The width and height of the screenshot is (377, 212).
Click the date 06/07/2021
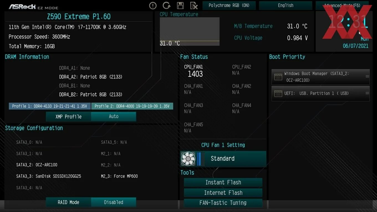point(356,46)
